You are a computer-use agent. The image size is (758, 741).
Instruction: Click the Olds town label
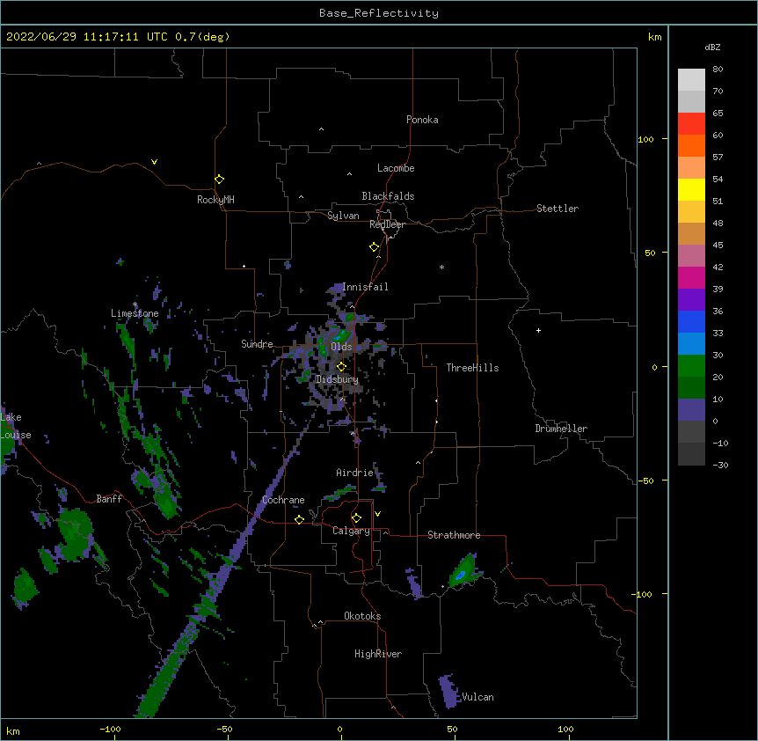coord(341,347)
